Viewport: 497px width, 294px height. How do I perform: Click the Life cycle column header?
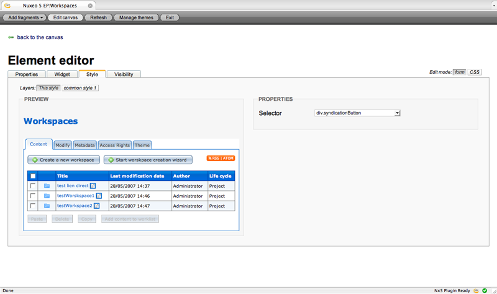[x=221, y=176]
